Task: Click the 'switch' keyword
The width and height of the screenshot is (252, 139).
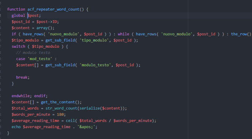Action: click(18, 47)
